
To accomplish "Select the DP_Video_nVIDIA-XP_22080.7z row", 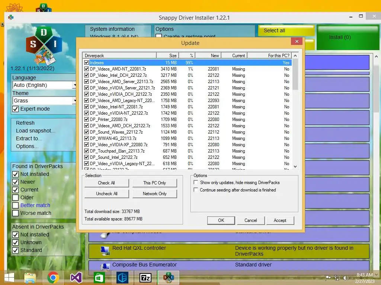I will coord(187,144).
